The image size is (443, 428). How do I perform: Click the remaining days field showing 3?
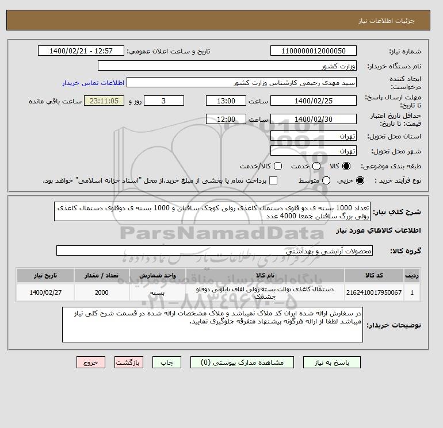tap(164, 101)
